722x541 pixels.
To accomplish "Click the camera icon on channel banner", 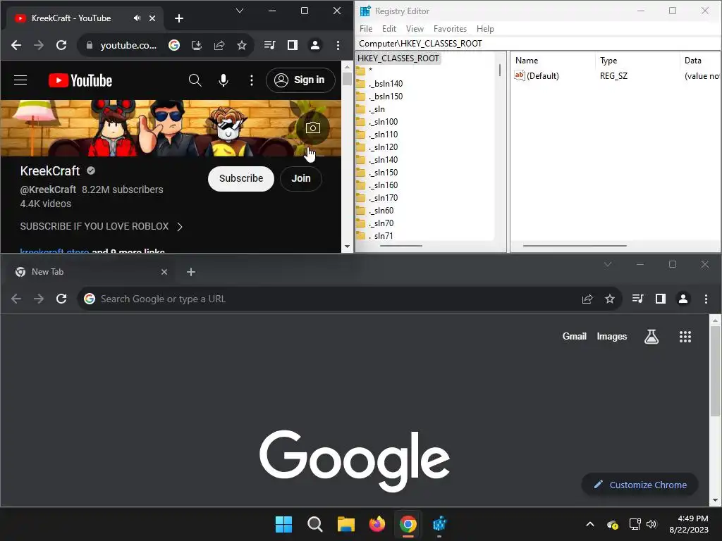I will point(312,128).
